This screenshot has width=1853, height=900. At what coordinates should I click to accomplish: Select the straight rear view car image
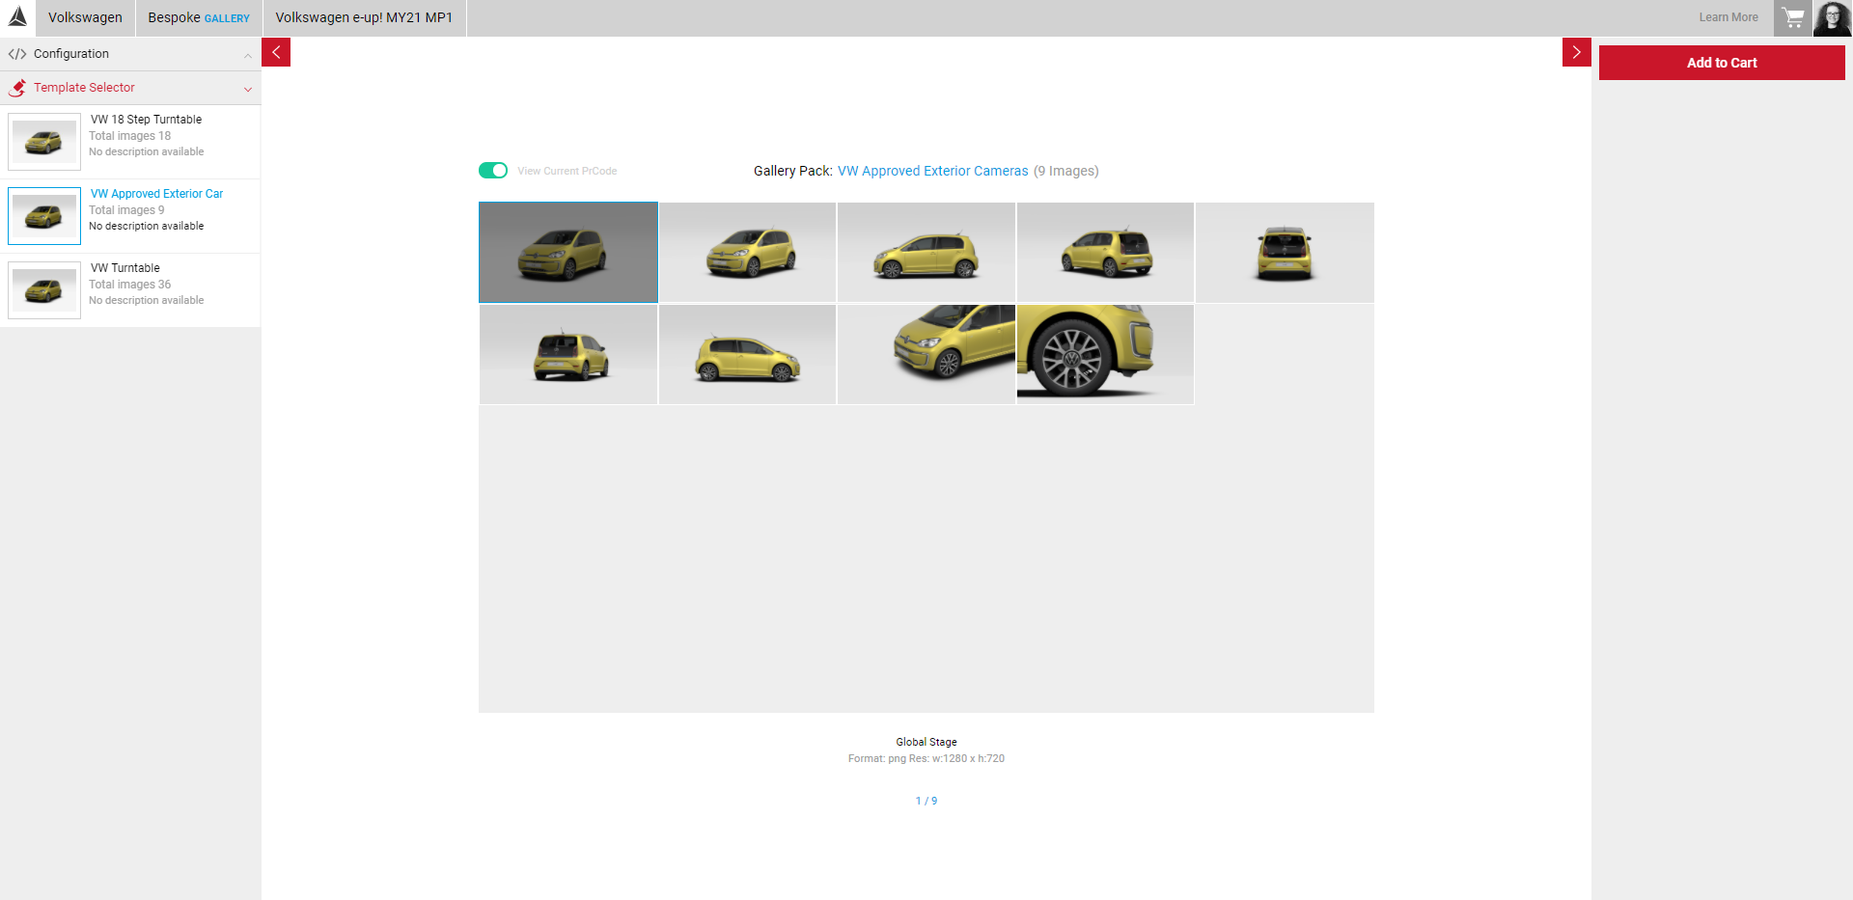pos(1285,252)
